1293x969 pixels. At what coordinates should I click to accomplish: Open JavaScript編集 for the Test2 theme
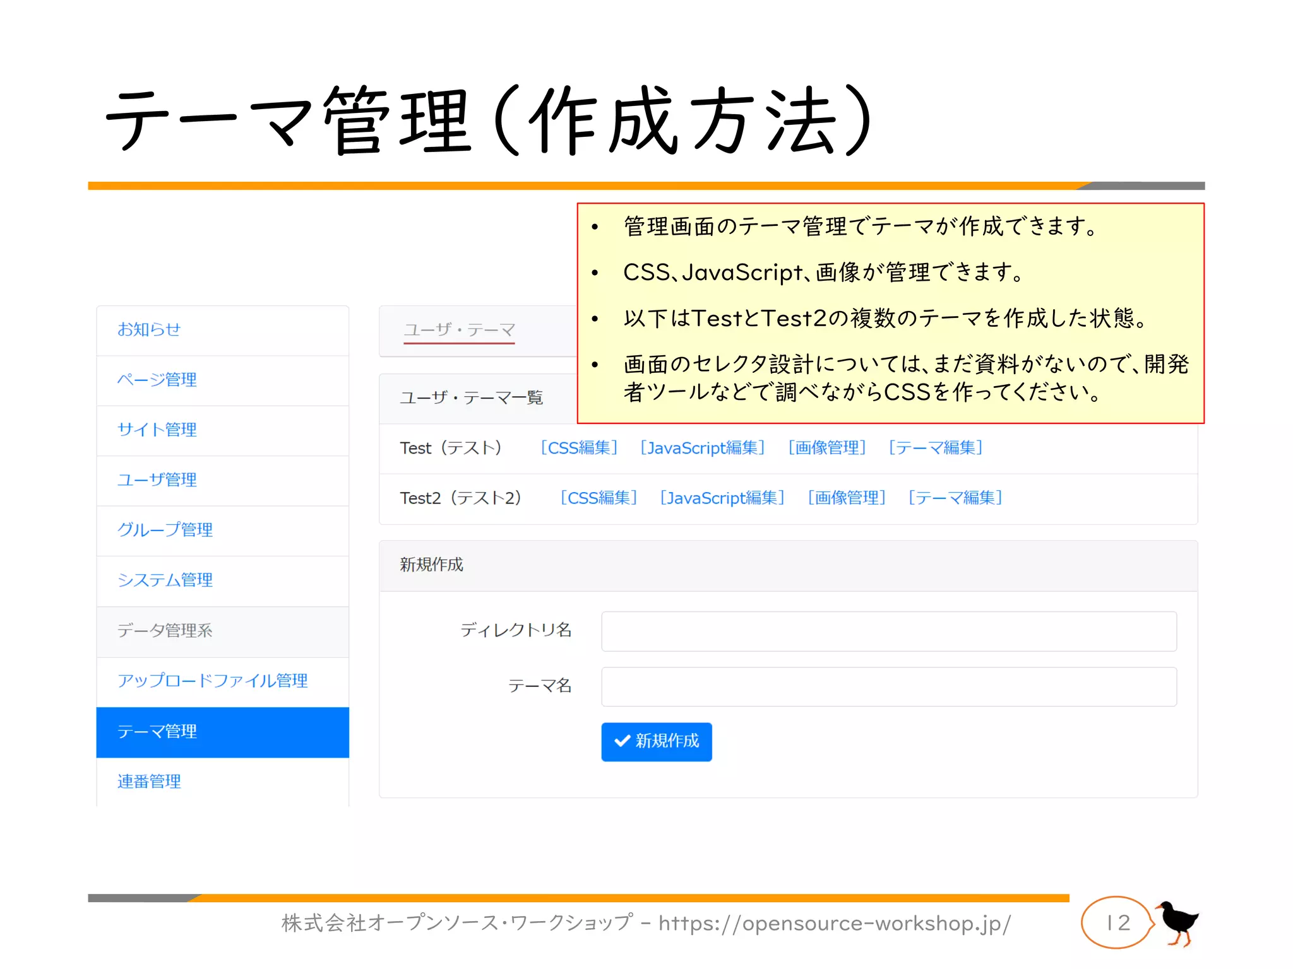pos(722,498)
